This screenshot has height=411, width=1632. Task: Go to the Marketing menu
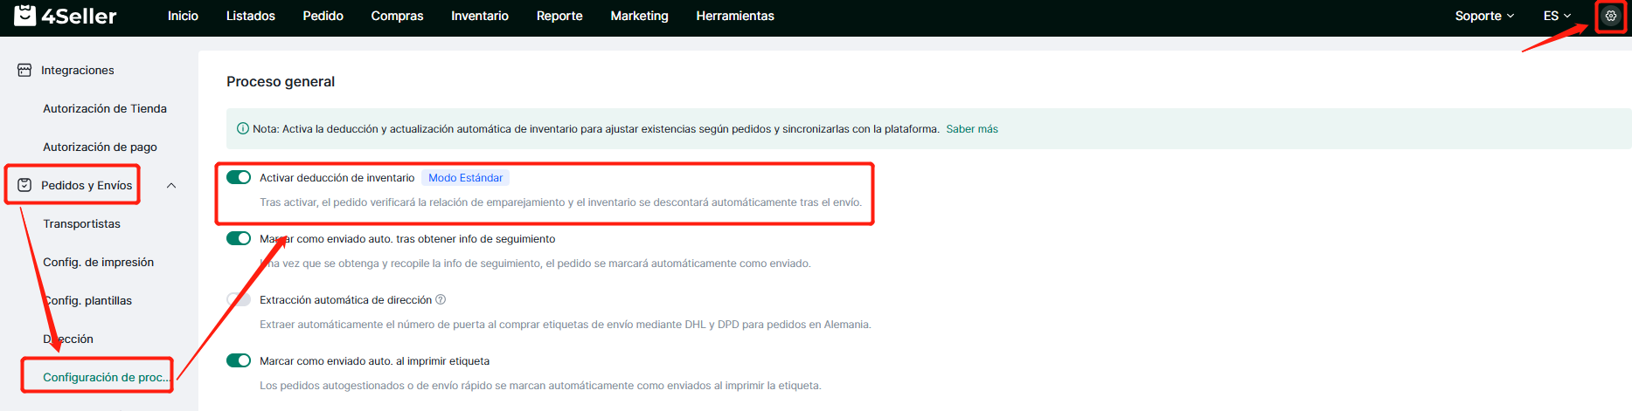click(639, 16)
